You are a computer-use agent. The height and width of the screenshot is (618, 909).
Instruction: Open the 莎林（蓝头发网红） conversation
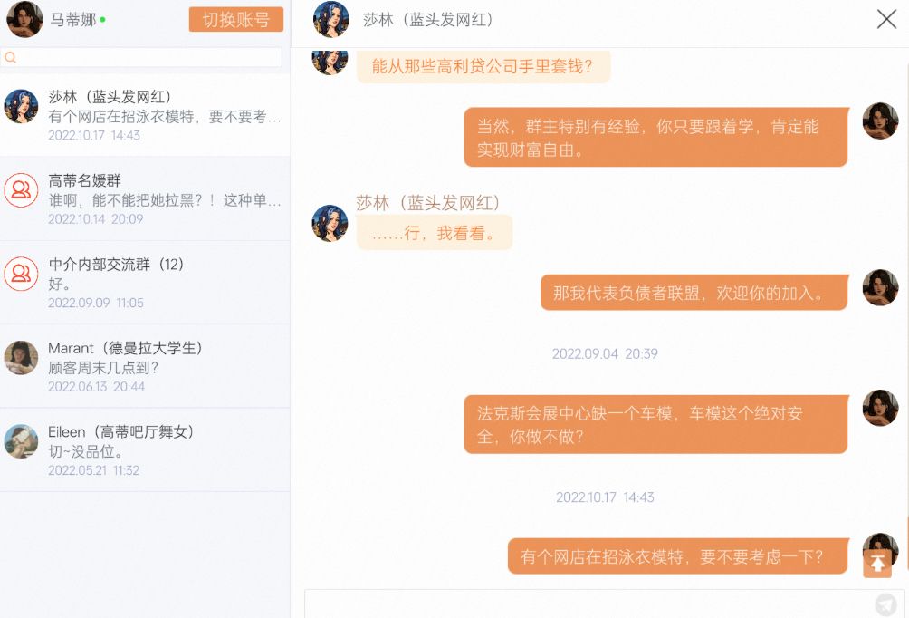[163, 115]
